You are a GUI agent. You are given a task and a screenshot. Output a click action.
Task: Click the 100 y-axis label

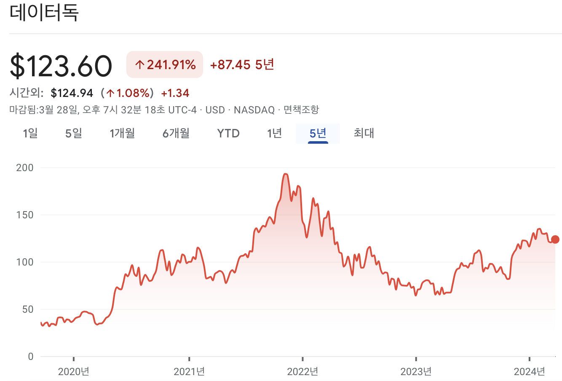(x=24, y=262)
